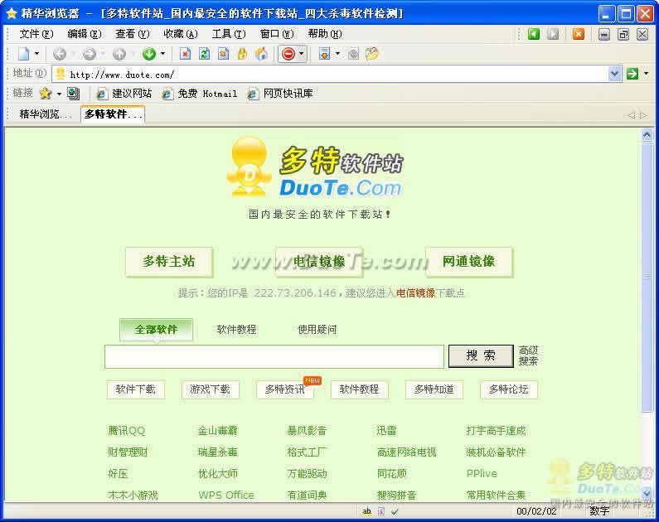Click the 电信镜像 button
This screenshot has width=659, height=522.
click(319, 262)
